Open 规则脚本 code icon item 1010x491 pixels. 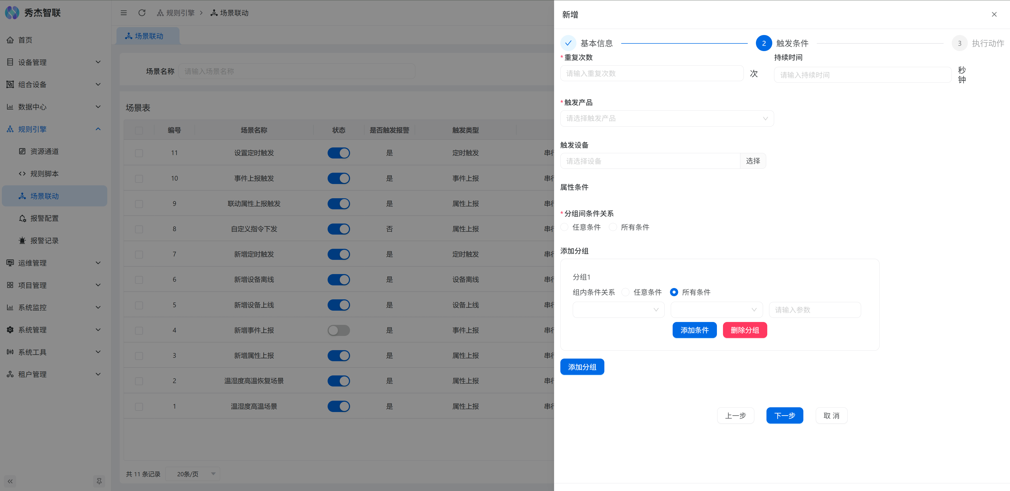44,174
